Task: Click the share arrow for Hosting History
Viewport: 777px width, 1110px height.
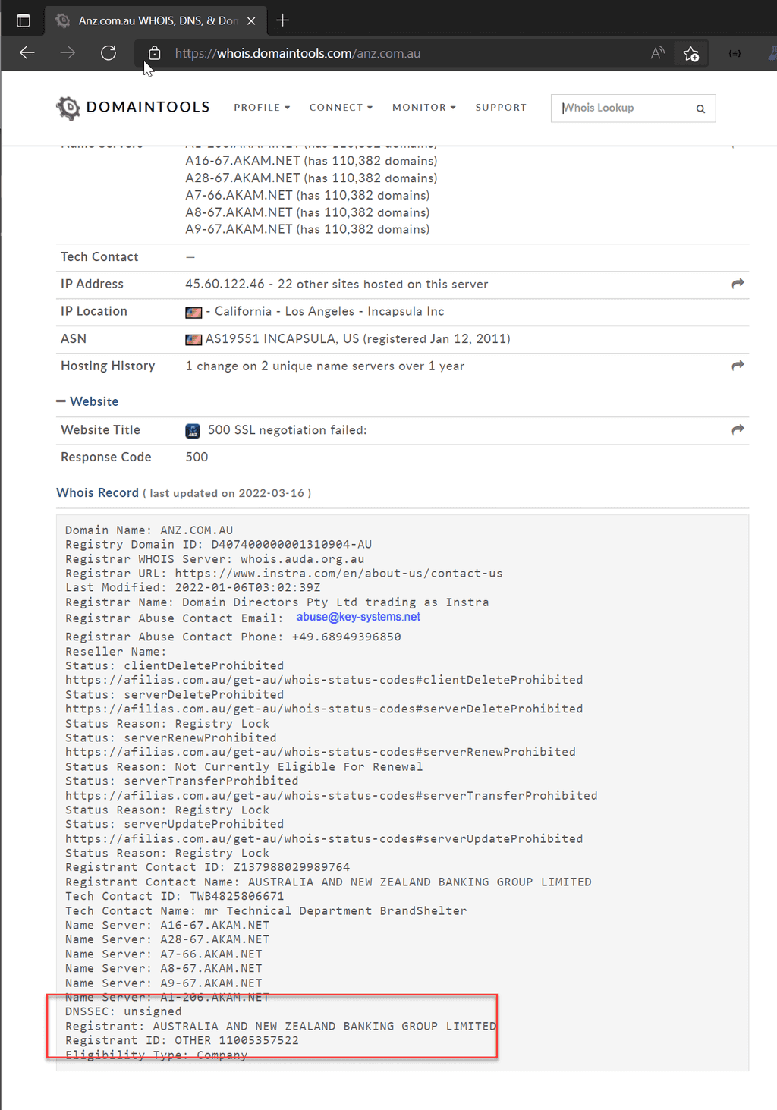Action: (737, 365)
